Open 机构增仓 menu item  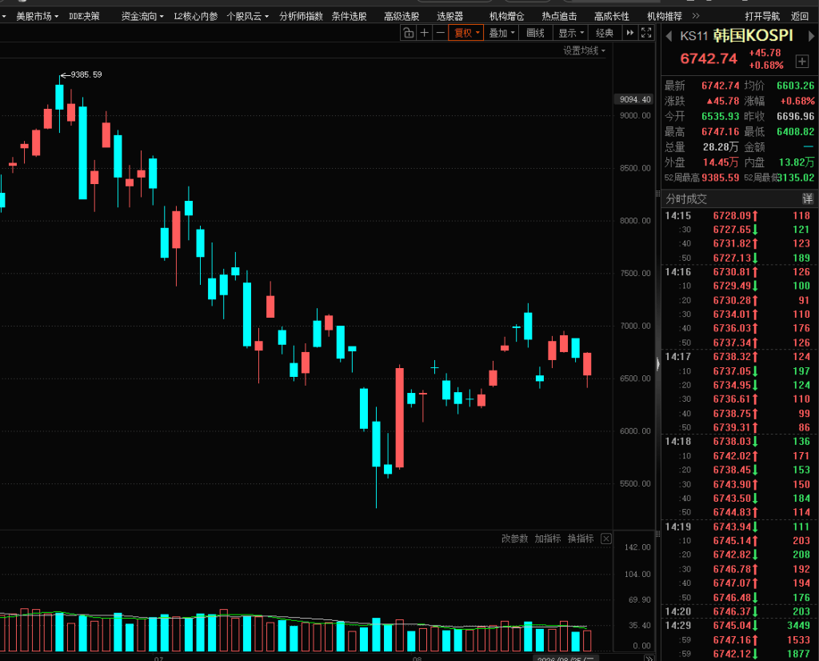(506, 16)
